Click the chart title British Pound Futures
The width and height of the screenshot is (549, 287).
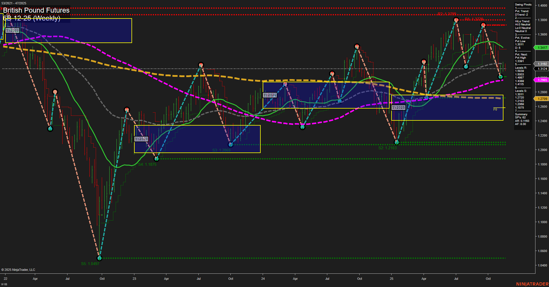tap(36, 10)
